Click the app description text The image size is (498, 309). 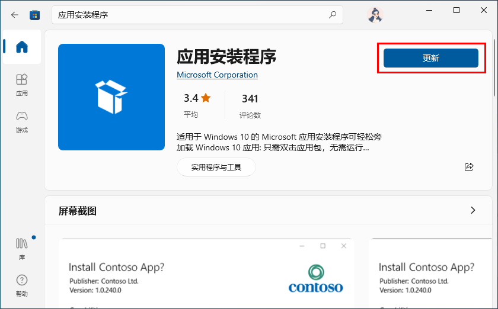click(279, 142)
